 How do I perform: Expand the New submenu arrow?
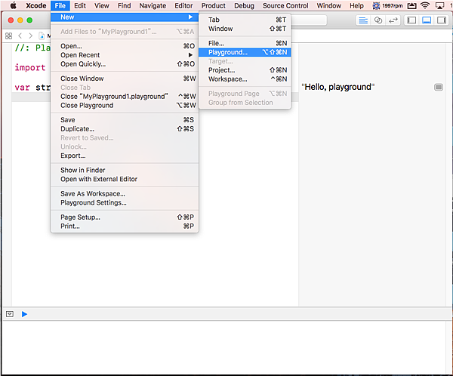190,17
